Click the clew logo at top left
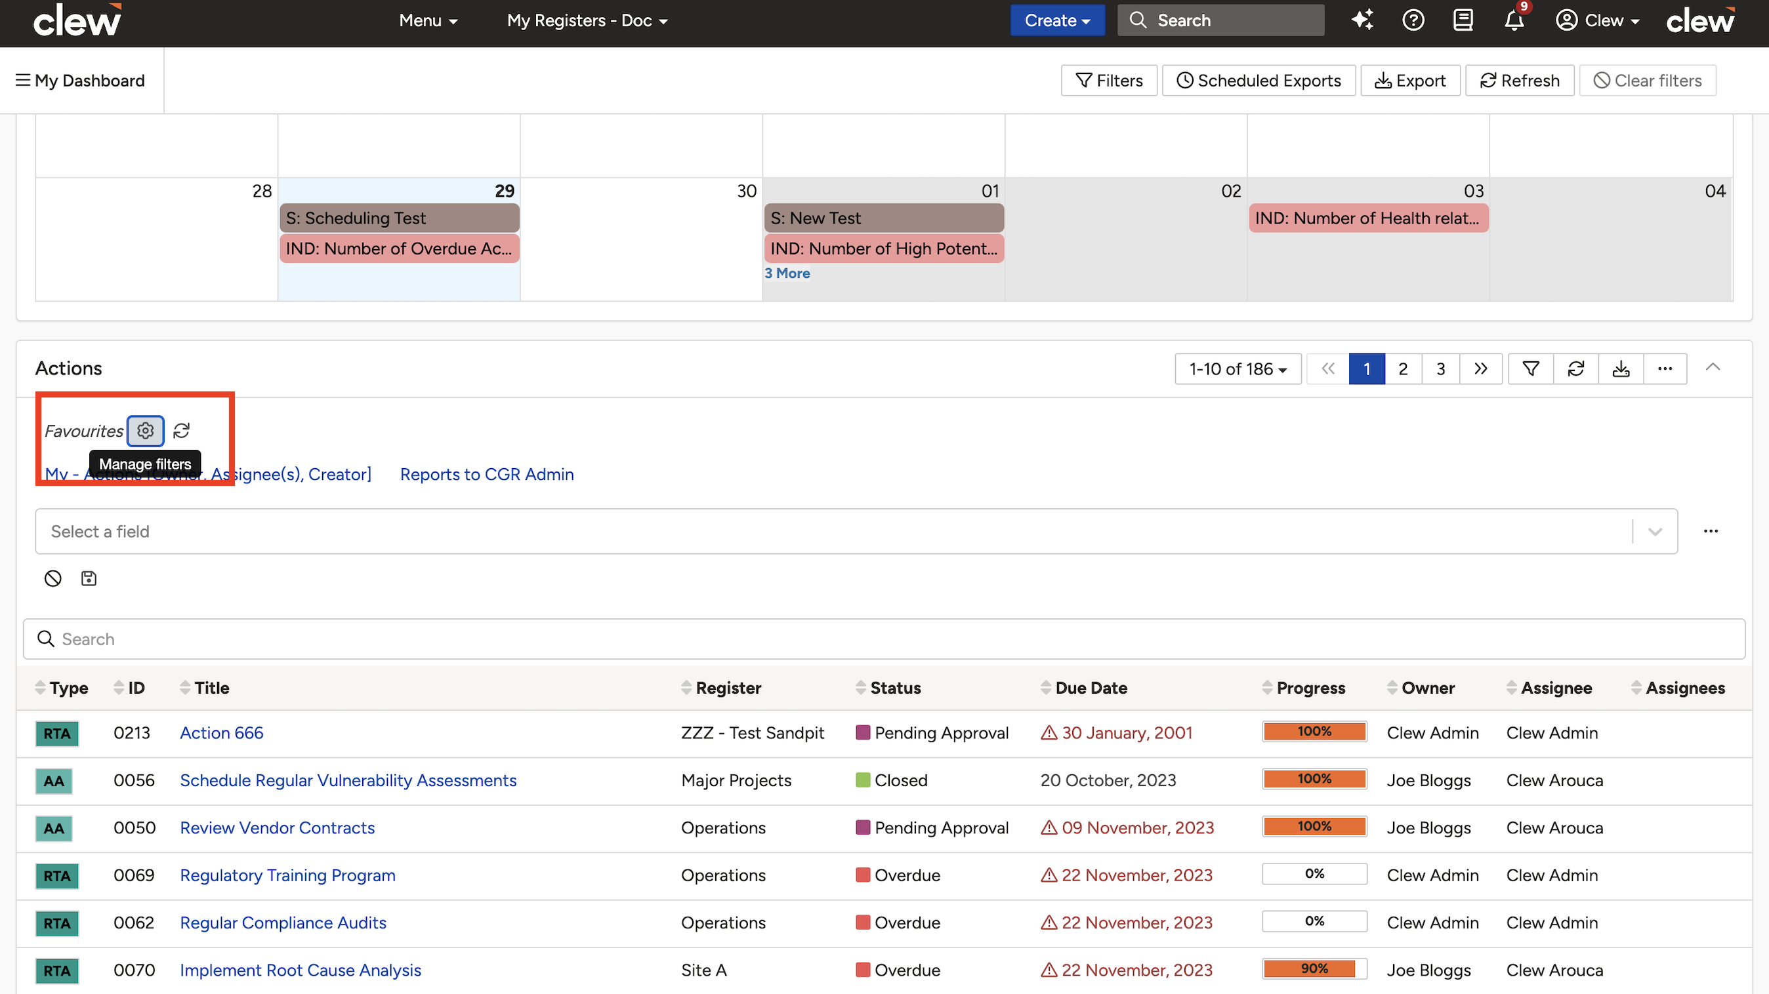The height and width of the screenshot is (994, 1769). tap(77, 20)
